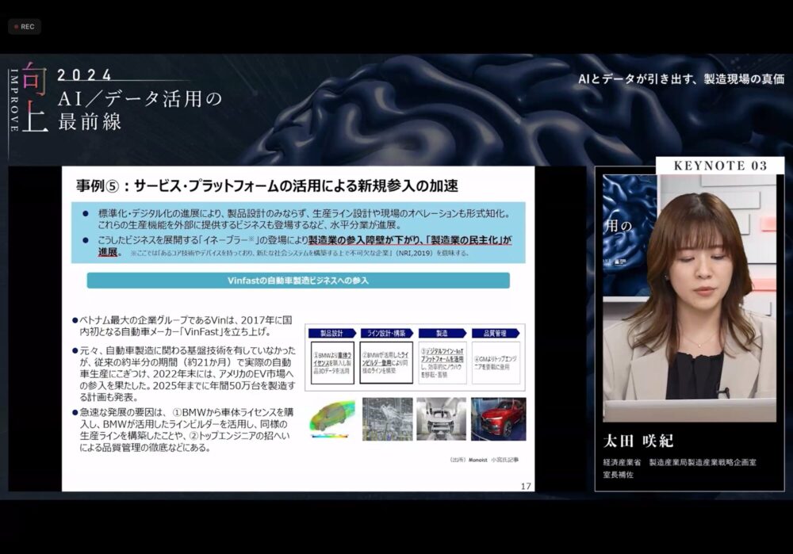
Task: Click the Vinfastの自動車製造ビジネスへの参入 banner
Action: coord(298,281)
